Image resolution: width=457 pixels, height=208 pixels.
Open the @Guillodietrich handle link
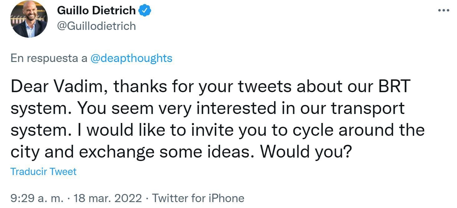(x=96, y=26)
